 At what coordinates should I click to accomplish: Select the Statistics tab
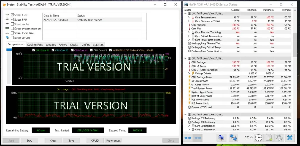coord(98,44)
